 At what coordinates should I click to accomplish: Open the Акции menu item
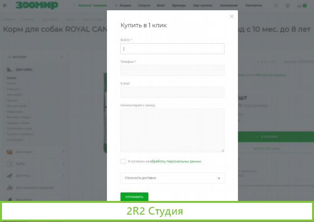tap(125, 5)
